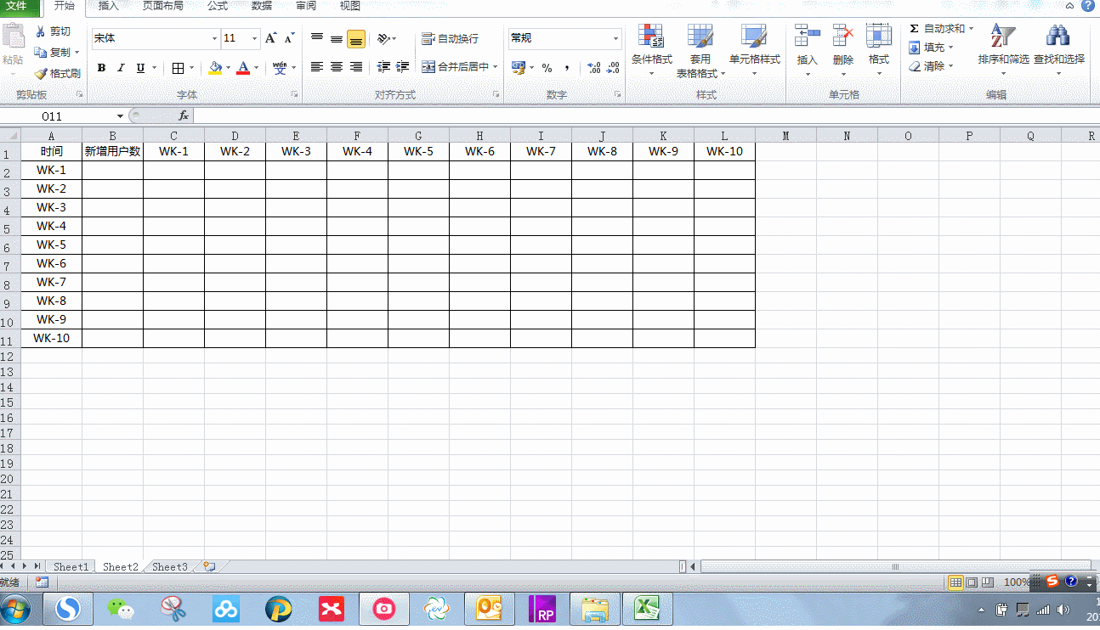Click the Insert Cells icon

coord(807,36)
